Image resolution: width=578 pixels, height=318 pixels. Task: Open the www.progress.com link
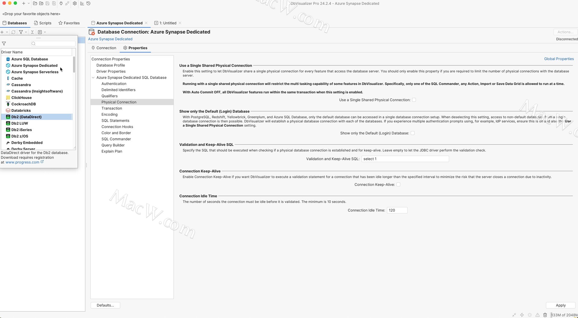click(22, 162)
